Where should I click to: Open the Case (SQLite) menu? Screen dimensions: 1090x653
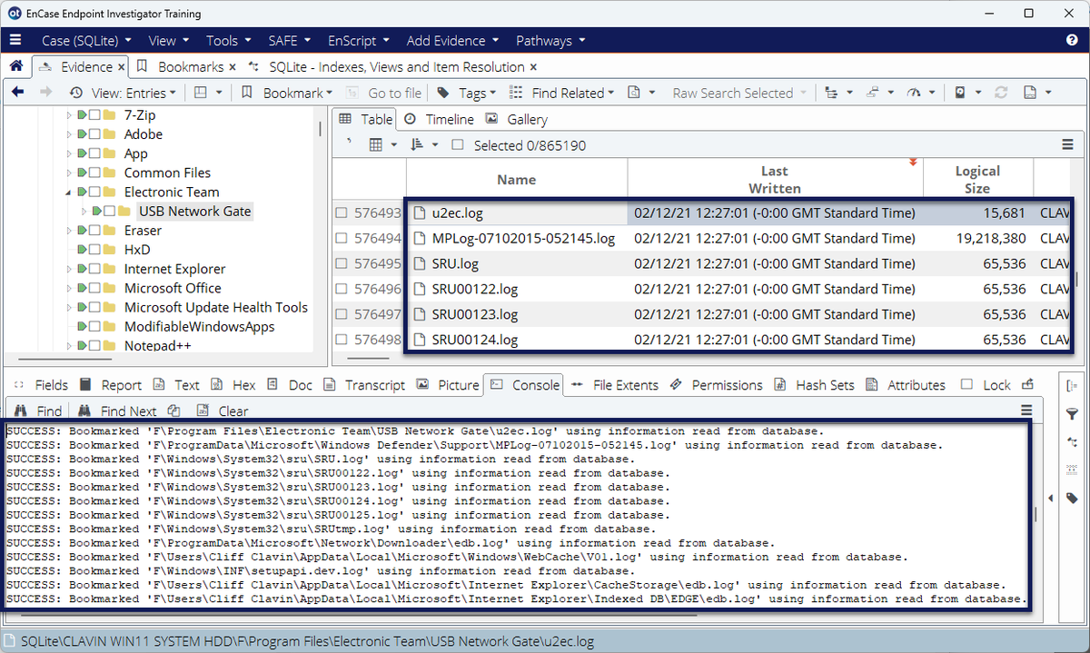pyautogui.click(x=86, y=41)
